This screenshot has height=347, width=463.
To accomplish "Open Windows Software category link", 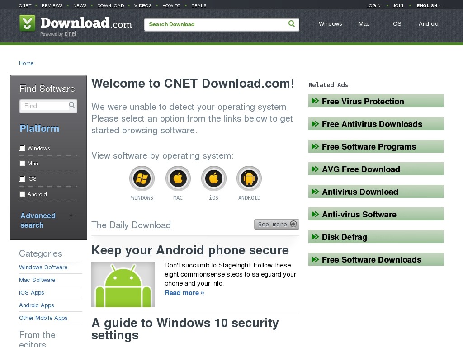I will click(43, 267).
